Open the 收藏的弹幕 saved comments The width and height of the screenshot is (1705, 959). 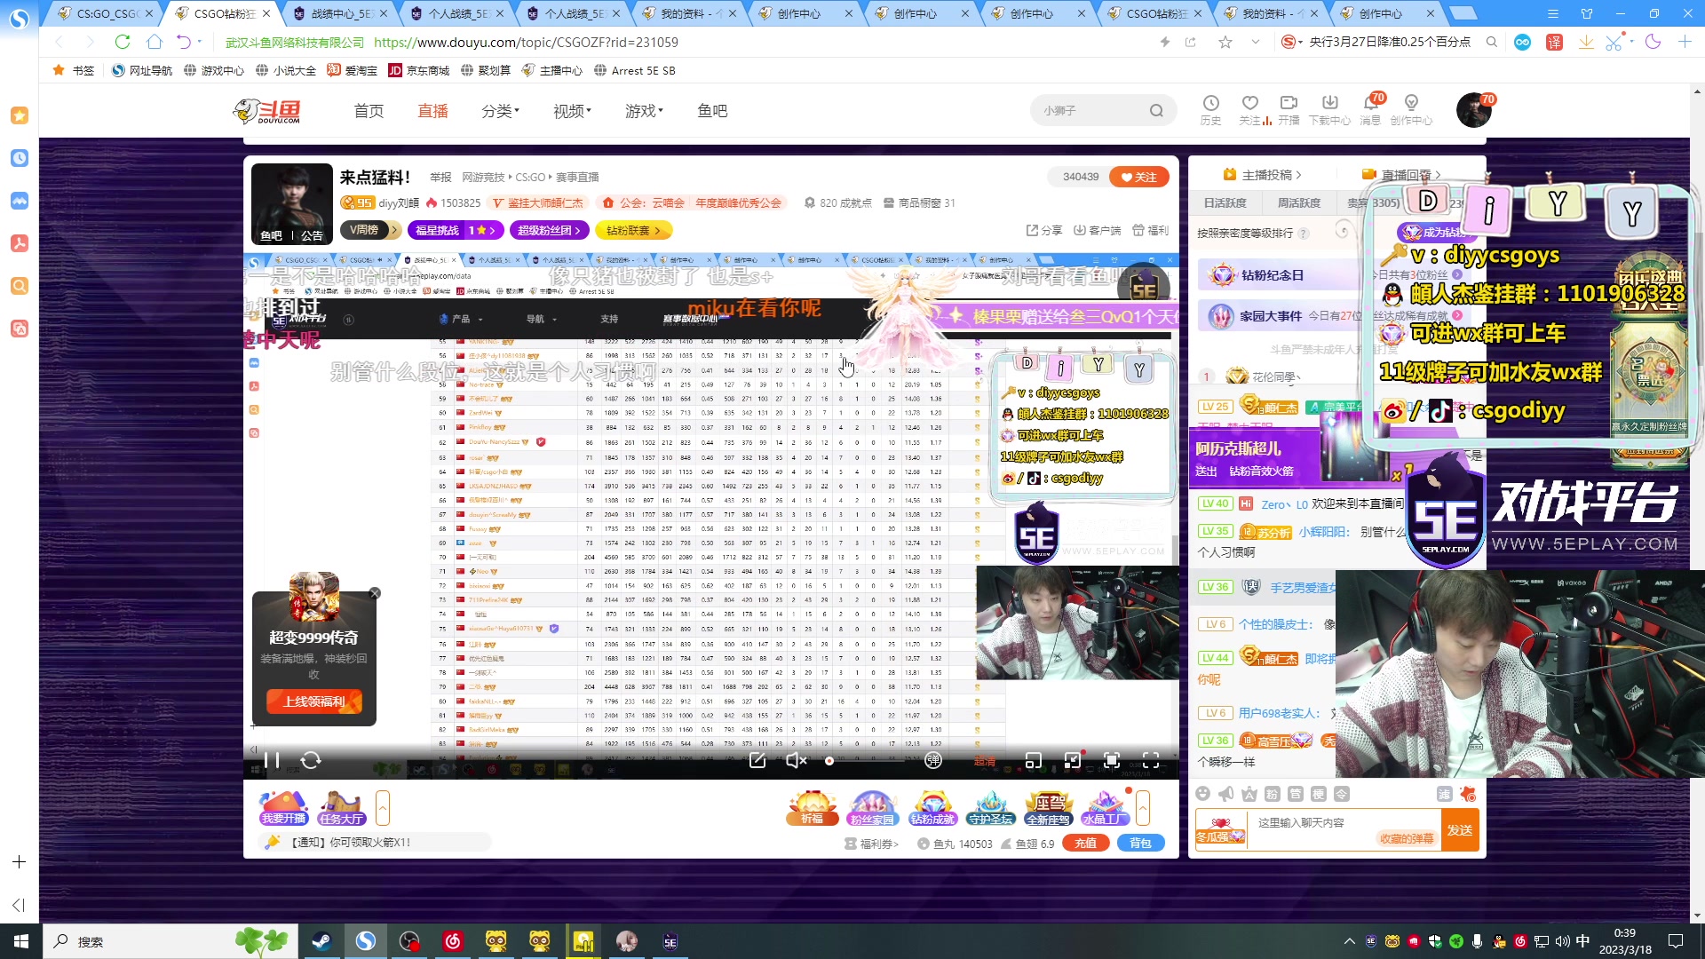point(1407,839)
